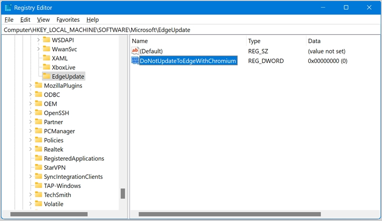Image resolution: width=382 pixels, height=221 pixels.
Task: Expand the WSDAPI key
Action: tap(38, 40)
